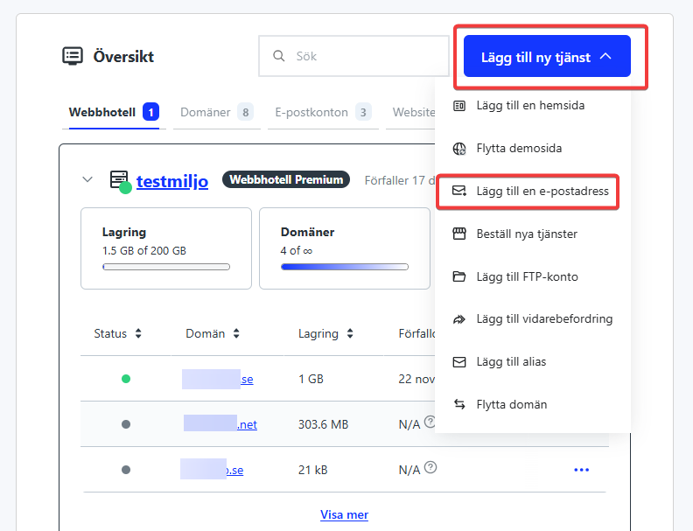Click the help icon next to N/A for .net domain
Screen dimensions: 693x531
coord(430,423)
